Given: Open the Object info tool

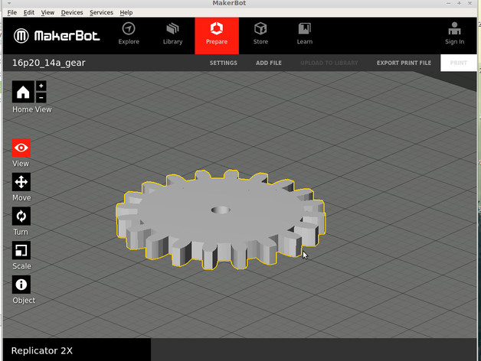Looking at the screenshot, I should [x=21, y=285].
